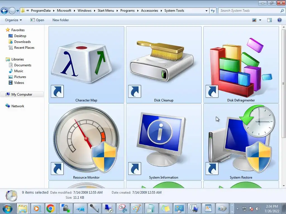Open Remote Desktop Connection taskbar icon

tap(109, 208)
